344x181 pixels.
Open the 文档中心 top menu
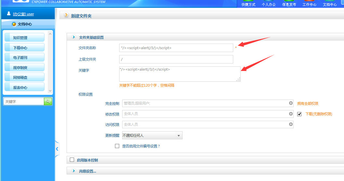tap(330, 5)
